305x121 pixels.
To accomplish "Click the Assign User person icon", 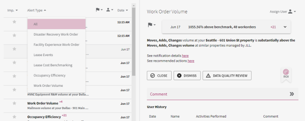I will pos(290,12).
